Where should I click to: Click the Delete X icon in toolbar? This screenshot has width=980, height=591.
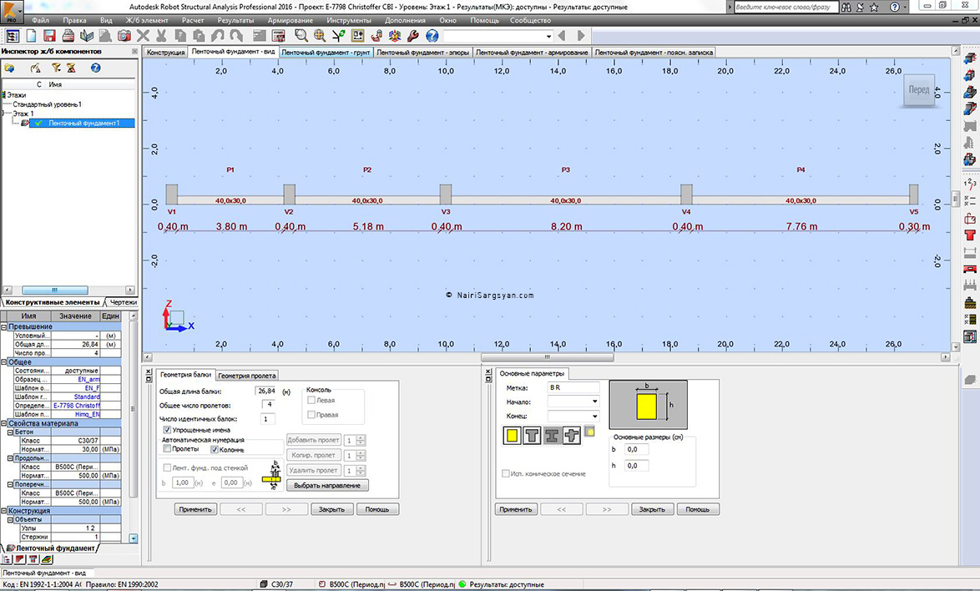[143, 36]
